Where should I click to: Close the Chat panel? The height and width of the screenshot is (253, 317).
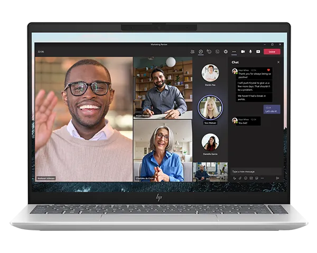point(278,62)
